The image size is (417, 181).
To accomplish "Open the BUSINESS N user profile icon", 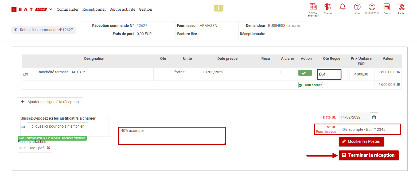I will [x=372, y=7].
